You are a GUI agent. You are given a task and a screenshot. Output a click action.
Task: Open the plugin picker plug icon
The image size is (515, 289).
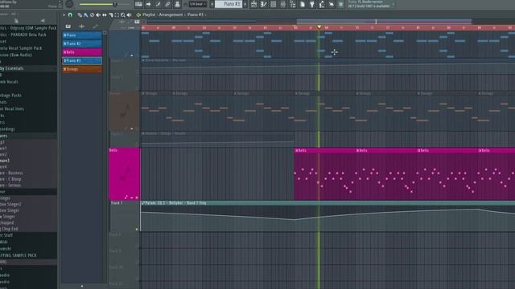point(312,4)
